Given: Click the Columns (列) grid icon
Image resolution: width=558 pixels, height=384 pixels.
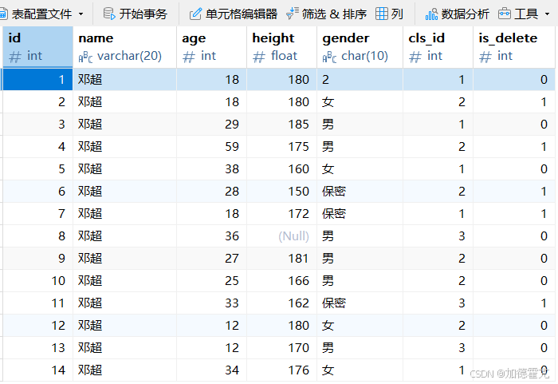Looking at the screenshot, I should coord(382,14).
